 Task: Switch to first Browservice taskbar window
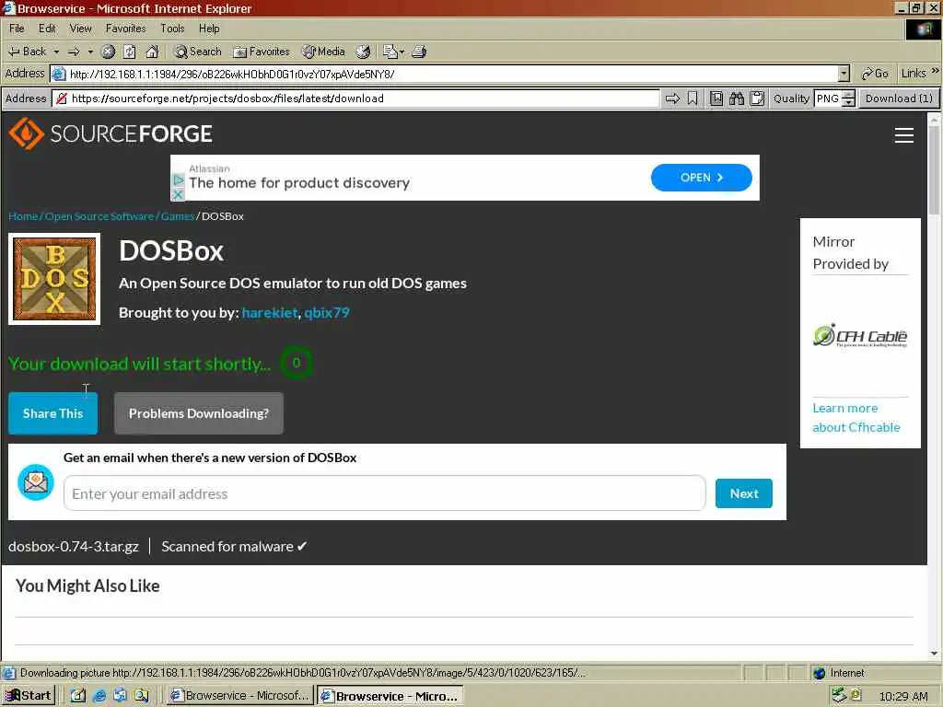tap(240, 696)
